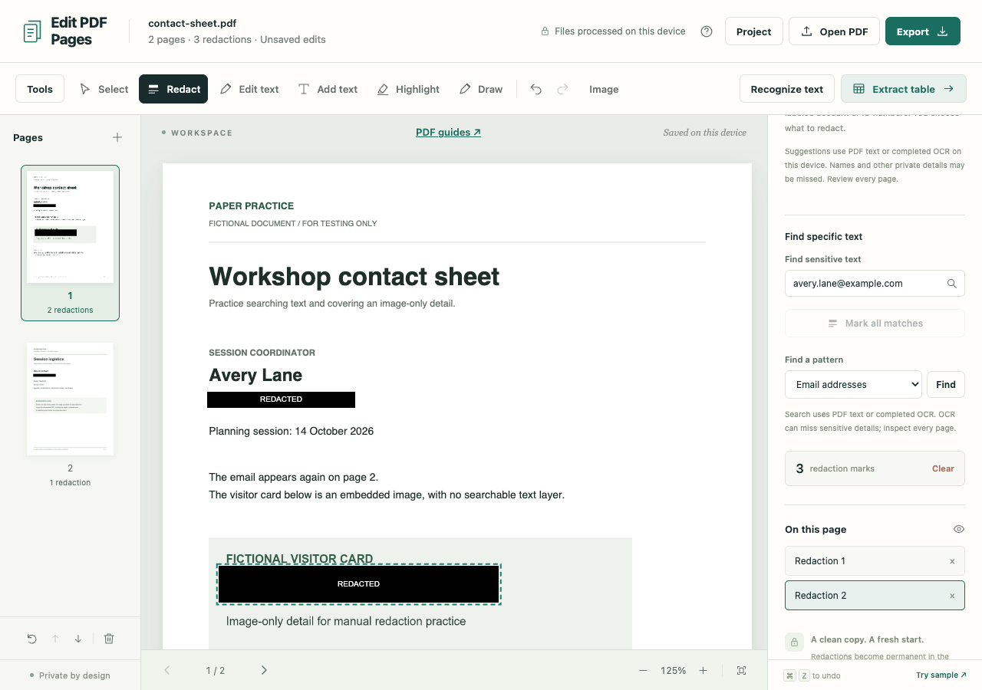Screen dimensions: 982x690
Task: Switch to the Edit text tool
Action: tap(249, 89)
